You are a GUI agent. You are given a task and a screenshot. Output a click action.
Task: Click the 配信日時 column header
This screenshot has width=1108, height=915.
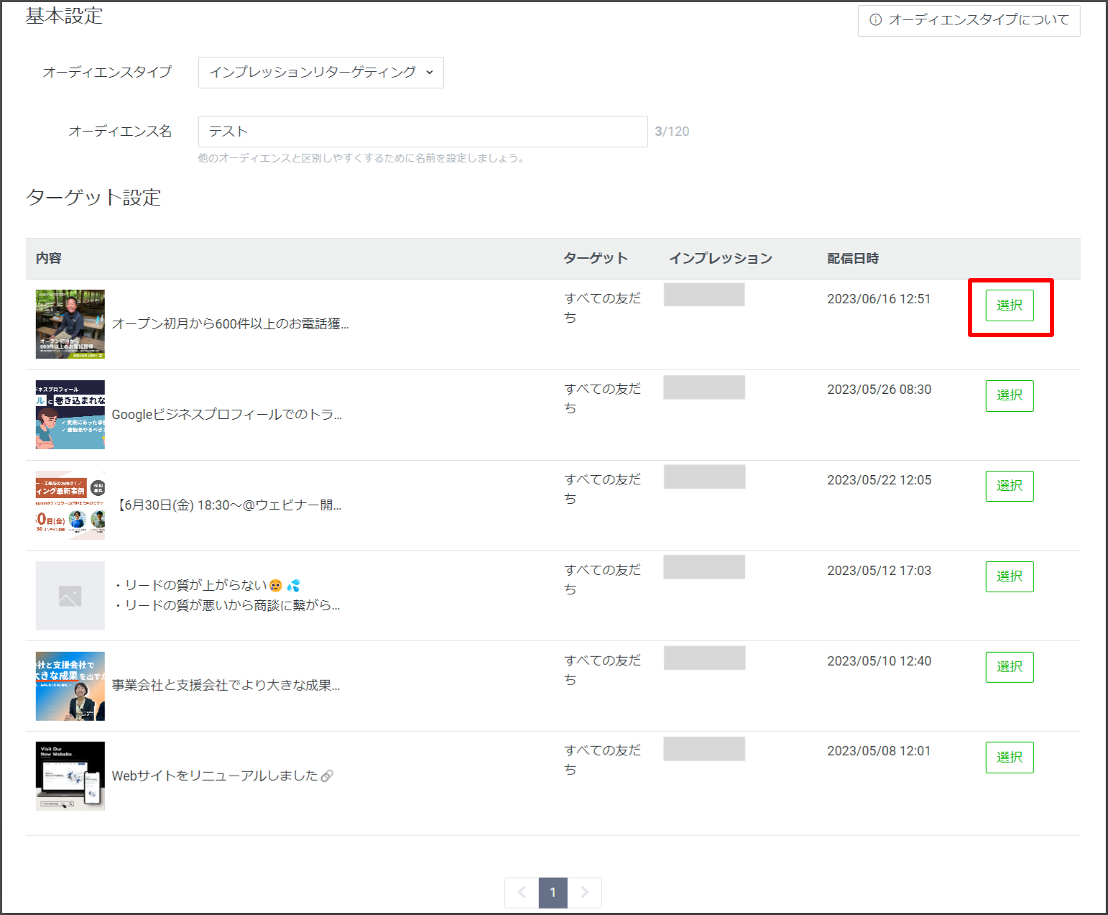[853, 259]
